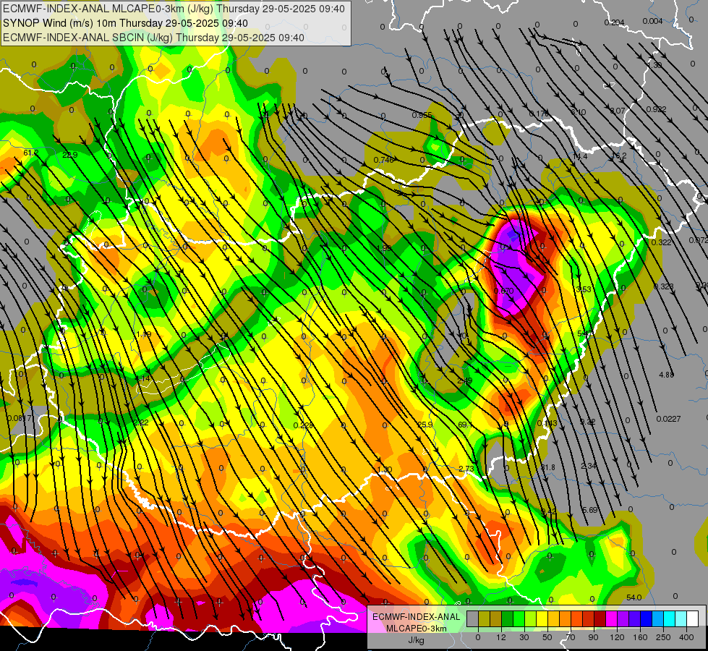Click the J/kg unit label

416,640
